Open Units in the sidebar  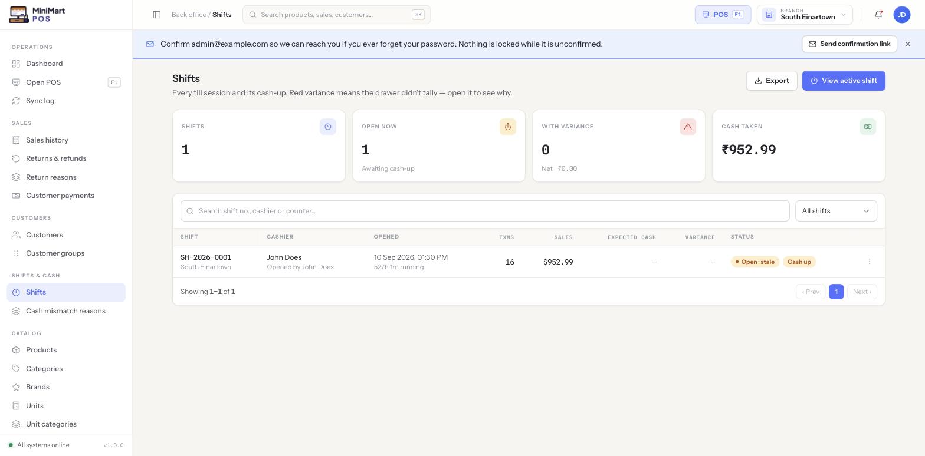[x=66, y=406]
